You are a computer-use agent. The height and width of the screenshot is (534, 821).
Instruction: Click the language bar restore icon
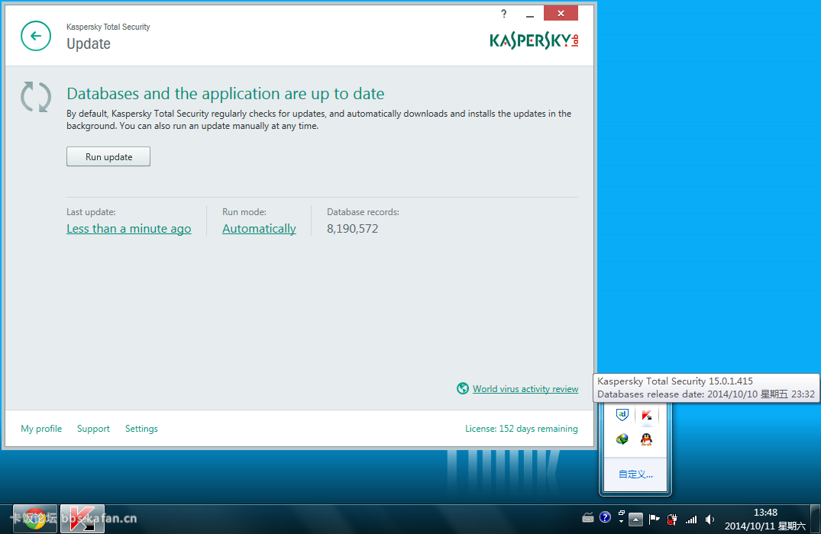(x=622, y=513)
